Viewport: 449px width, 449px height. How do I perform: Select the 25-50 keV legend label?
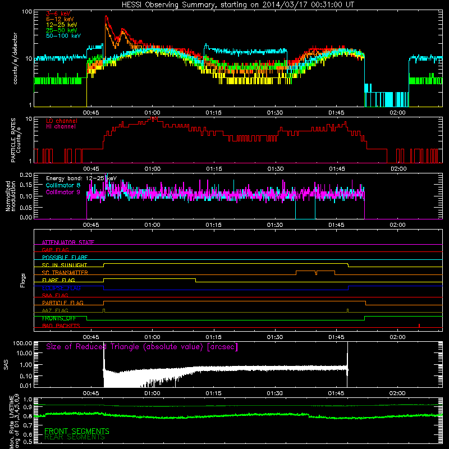tap(62, 30)
